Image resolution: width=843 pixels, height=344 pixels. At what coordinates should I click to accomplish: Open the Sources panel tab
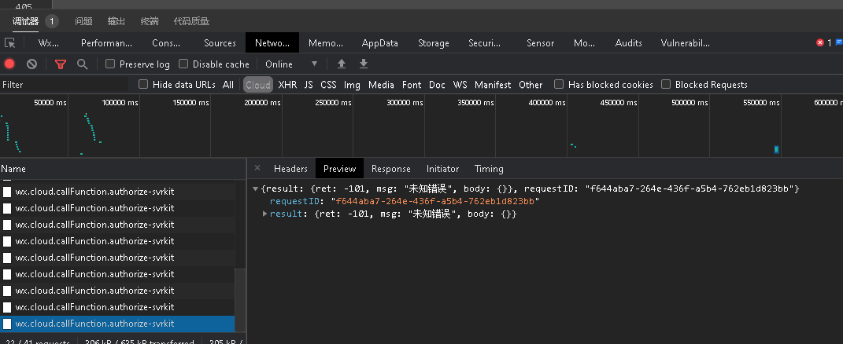220,43
